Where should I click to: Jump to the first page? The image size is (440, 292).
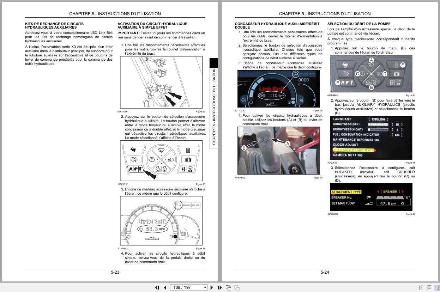(157, 287)
